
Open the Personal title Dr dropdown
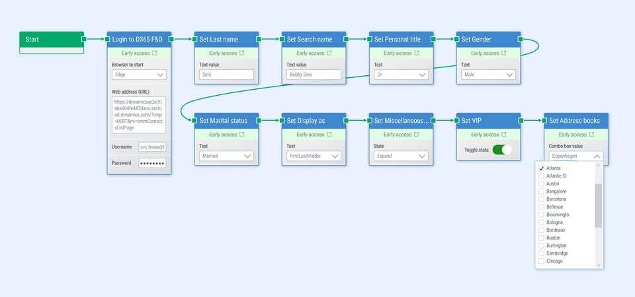(x=401, y=75)
